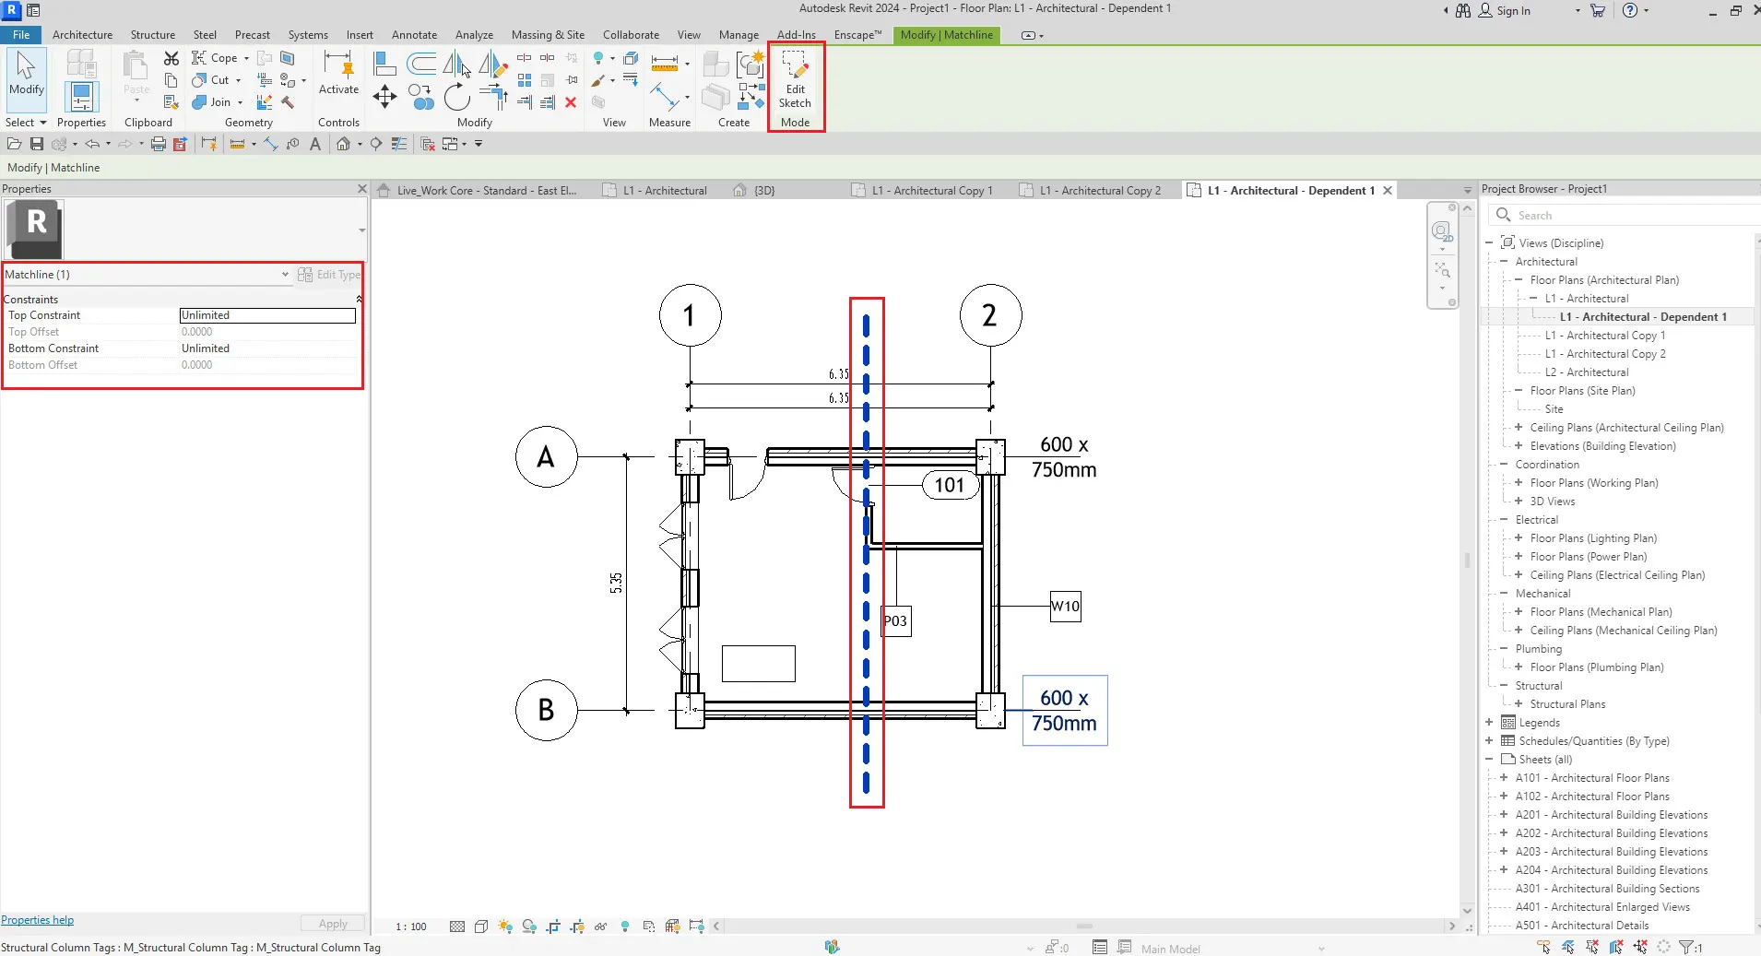1761x956 pixels.
Task: Expand Ceiling Plans (Architectural Ceiling Plan) node
Action: pos(1519,428)
